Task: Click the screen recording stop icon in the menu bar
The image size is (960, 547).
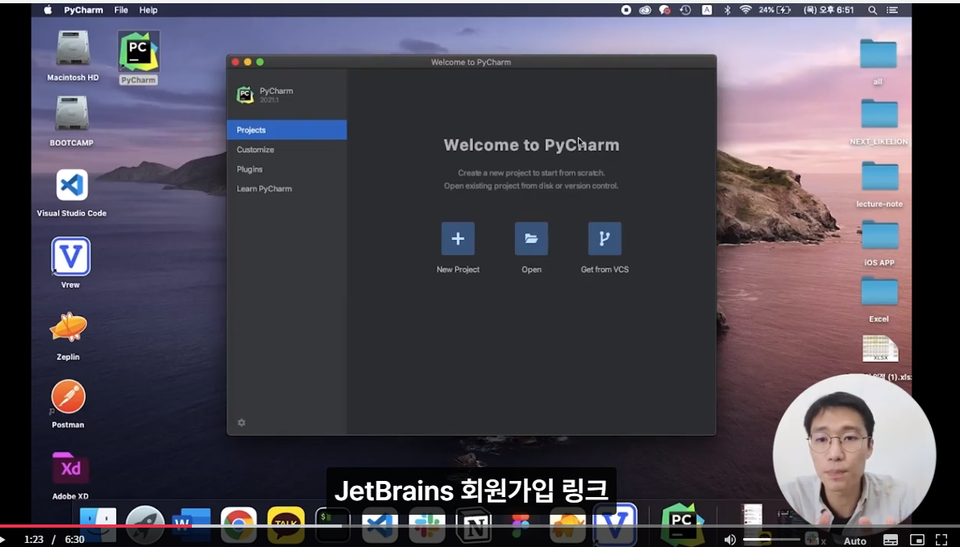Action: point(625,10)
